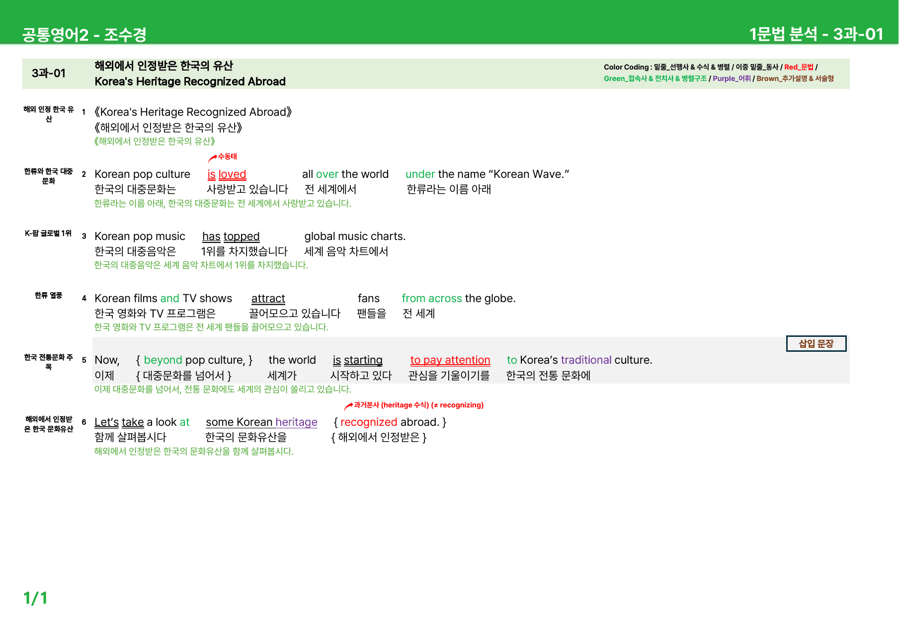
Task: Click the purple word traditional
Action: 586,360
